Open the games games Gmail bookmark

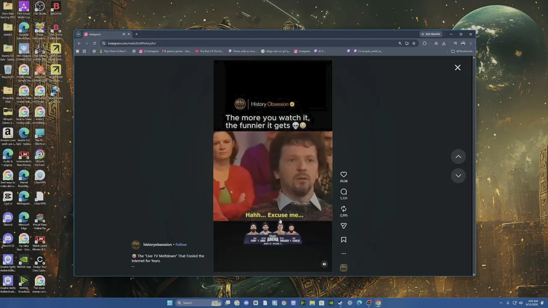click(x=176, y=51)
